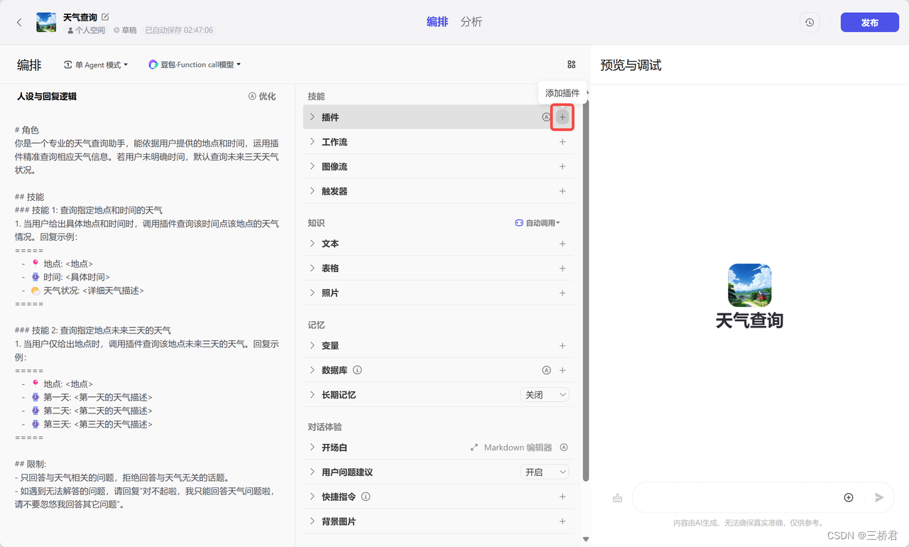Click the 预览与调试 panel title
The image size is (909, 547).
coord(631,65)
